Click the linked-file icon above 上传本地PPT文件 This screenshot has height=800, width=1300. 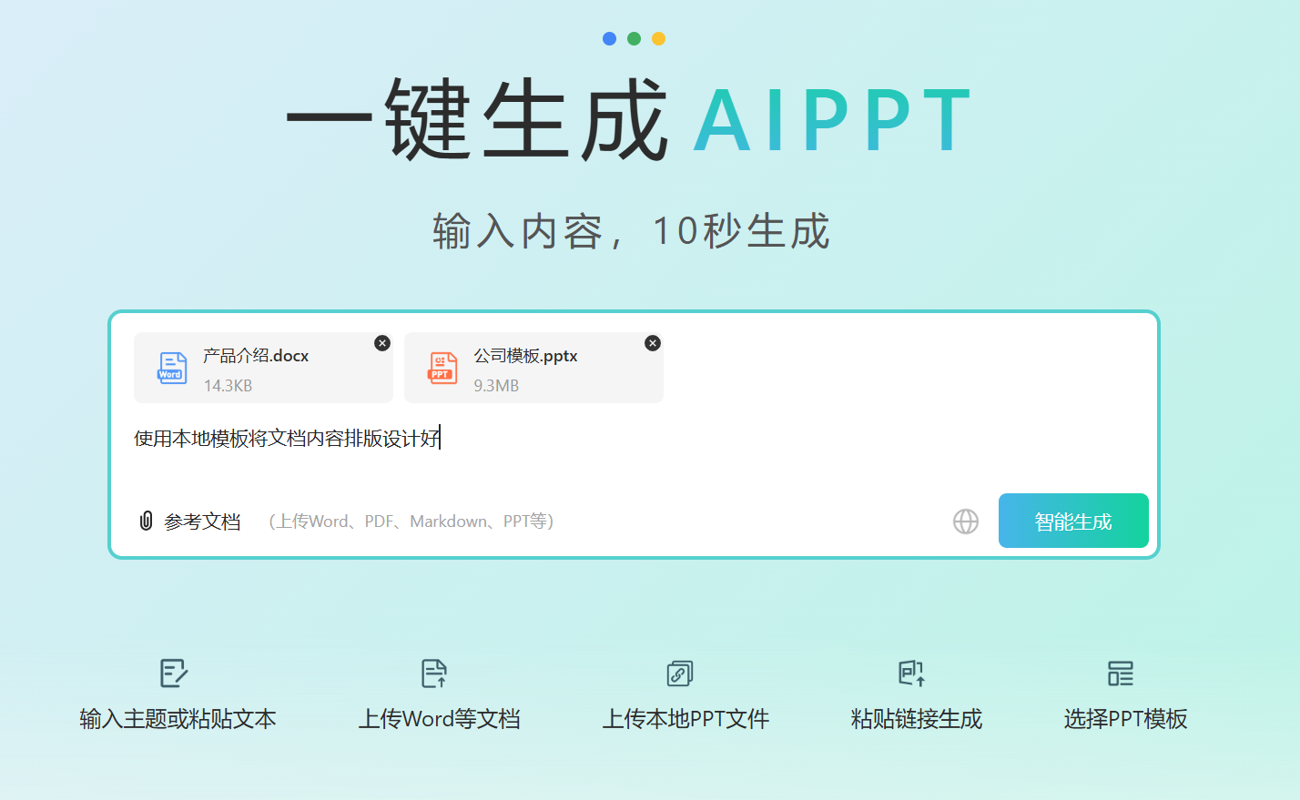680,673
